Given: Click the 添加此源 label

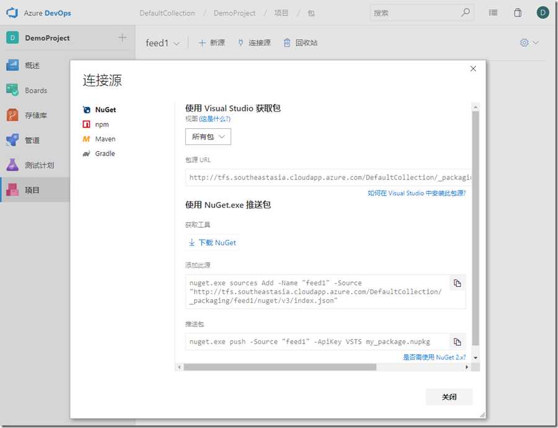Looking at the screenshot, I should tap(198, 265).
